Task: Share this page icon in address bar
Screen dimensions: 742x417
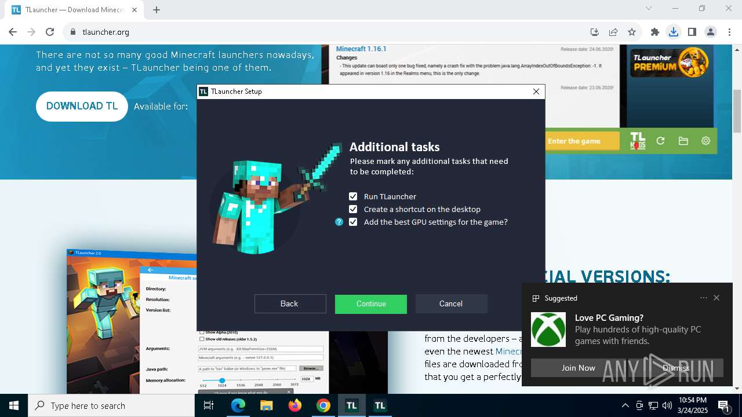Action: pos(613,32)
